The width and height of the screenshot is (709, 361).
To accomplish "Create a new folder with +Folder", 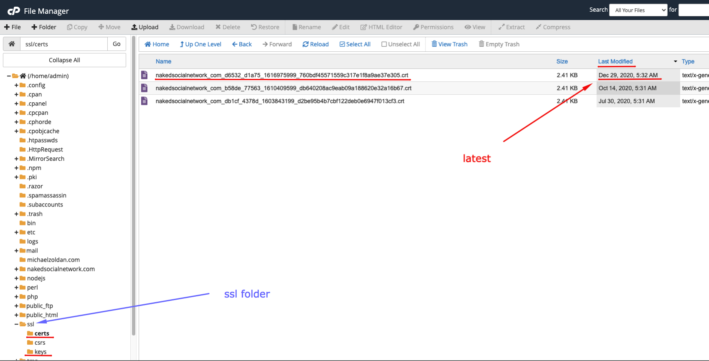I will [x=44, y=27].
